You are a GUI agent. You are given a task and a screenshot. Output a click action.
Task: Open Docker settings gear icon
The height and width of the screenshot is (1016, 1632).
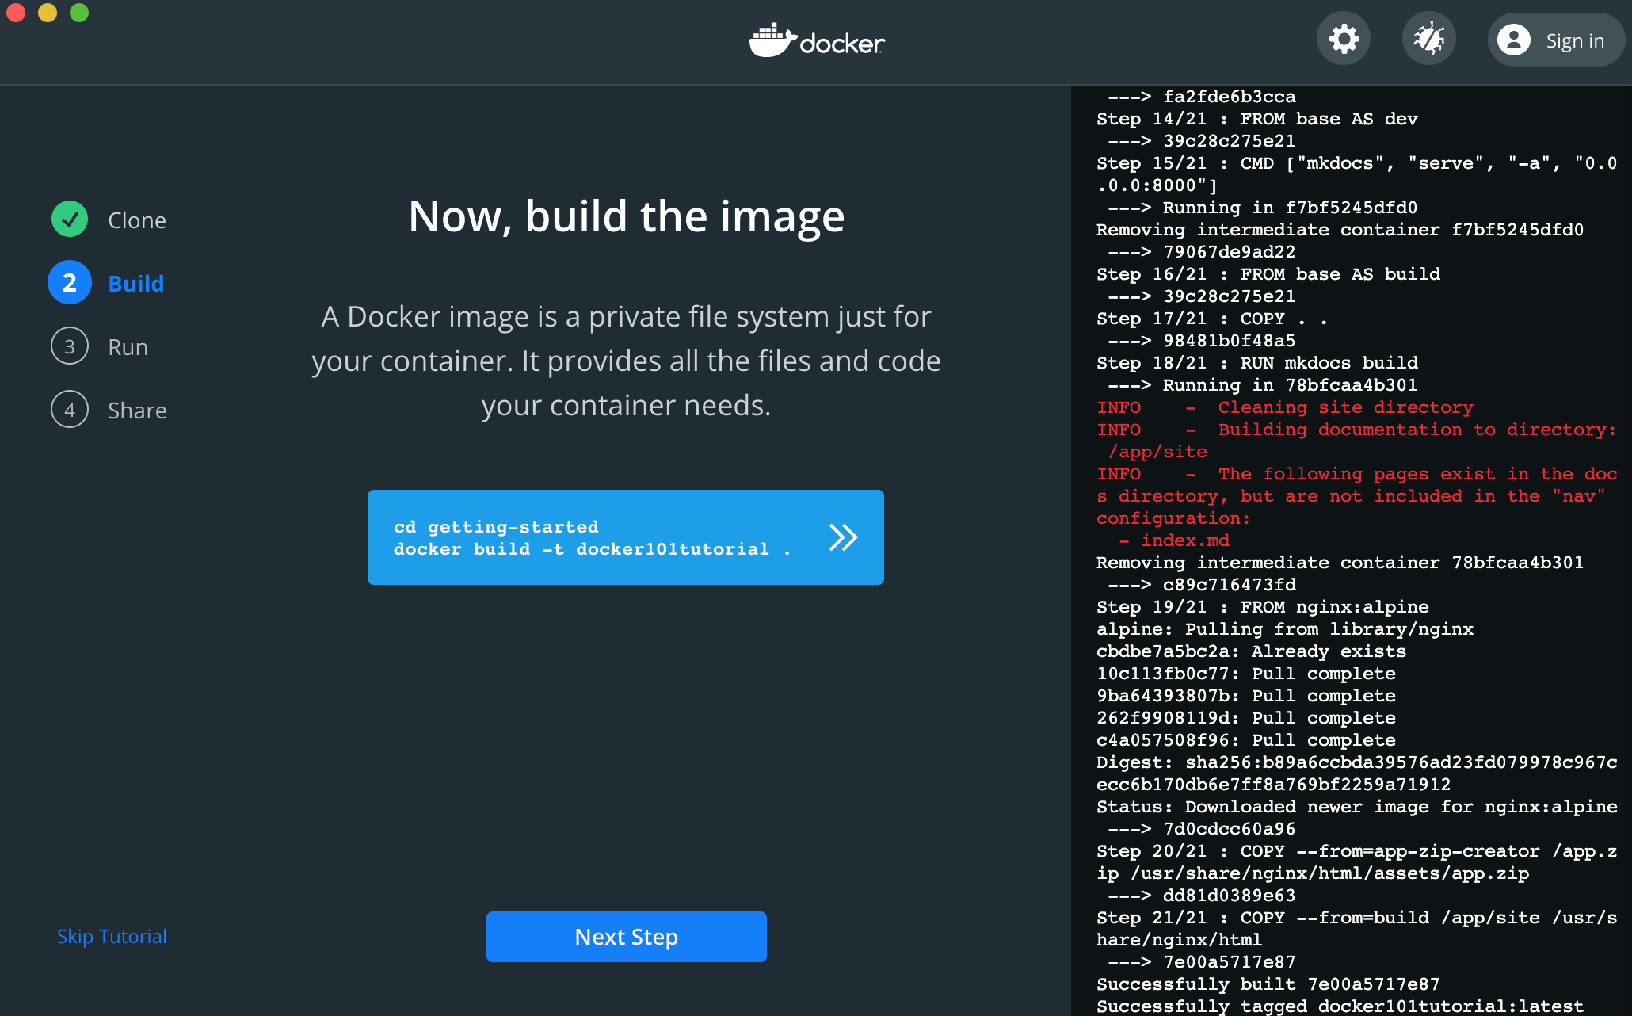point(1344,40)
